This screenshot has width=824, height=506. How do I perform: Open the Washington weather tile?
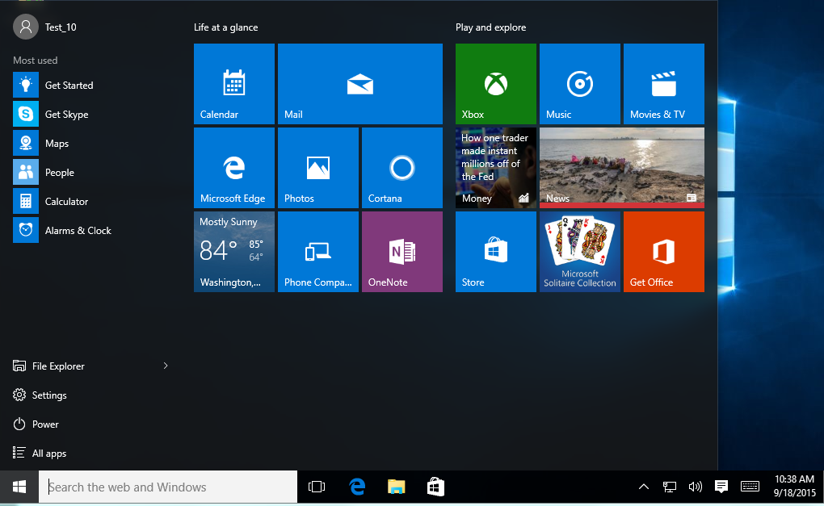click(233, 252)
